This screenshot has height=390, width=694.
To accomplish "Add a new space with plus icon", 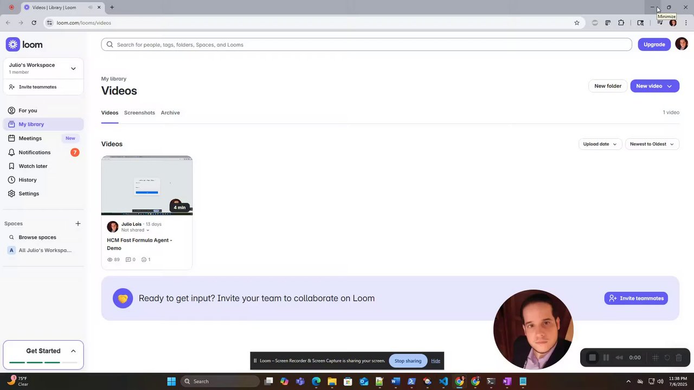I will (x=78, y=224).
